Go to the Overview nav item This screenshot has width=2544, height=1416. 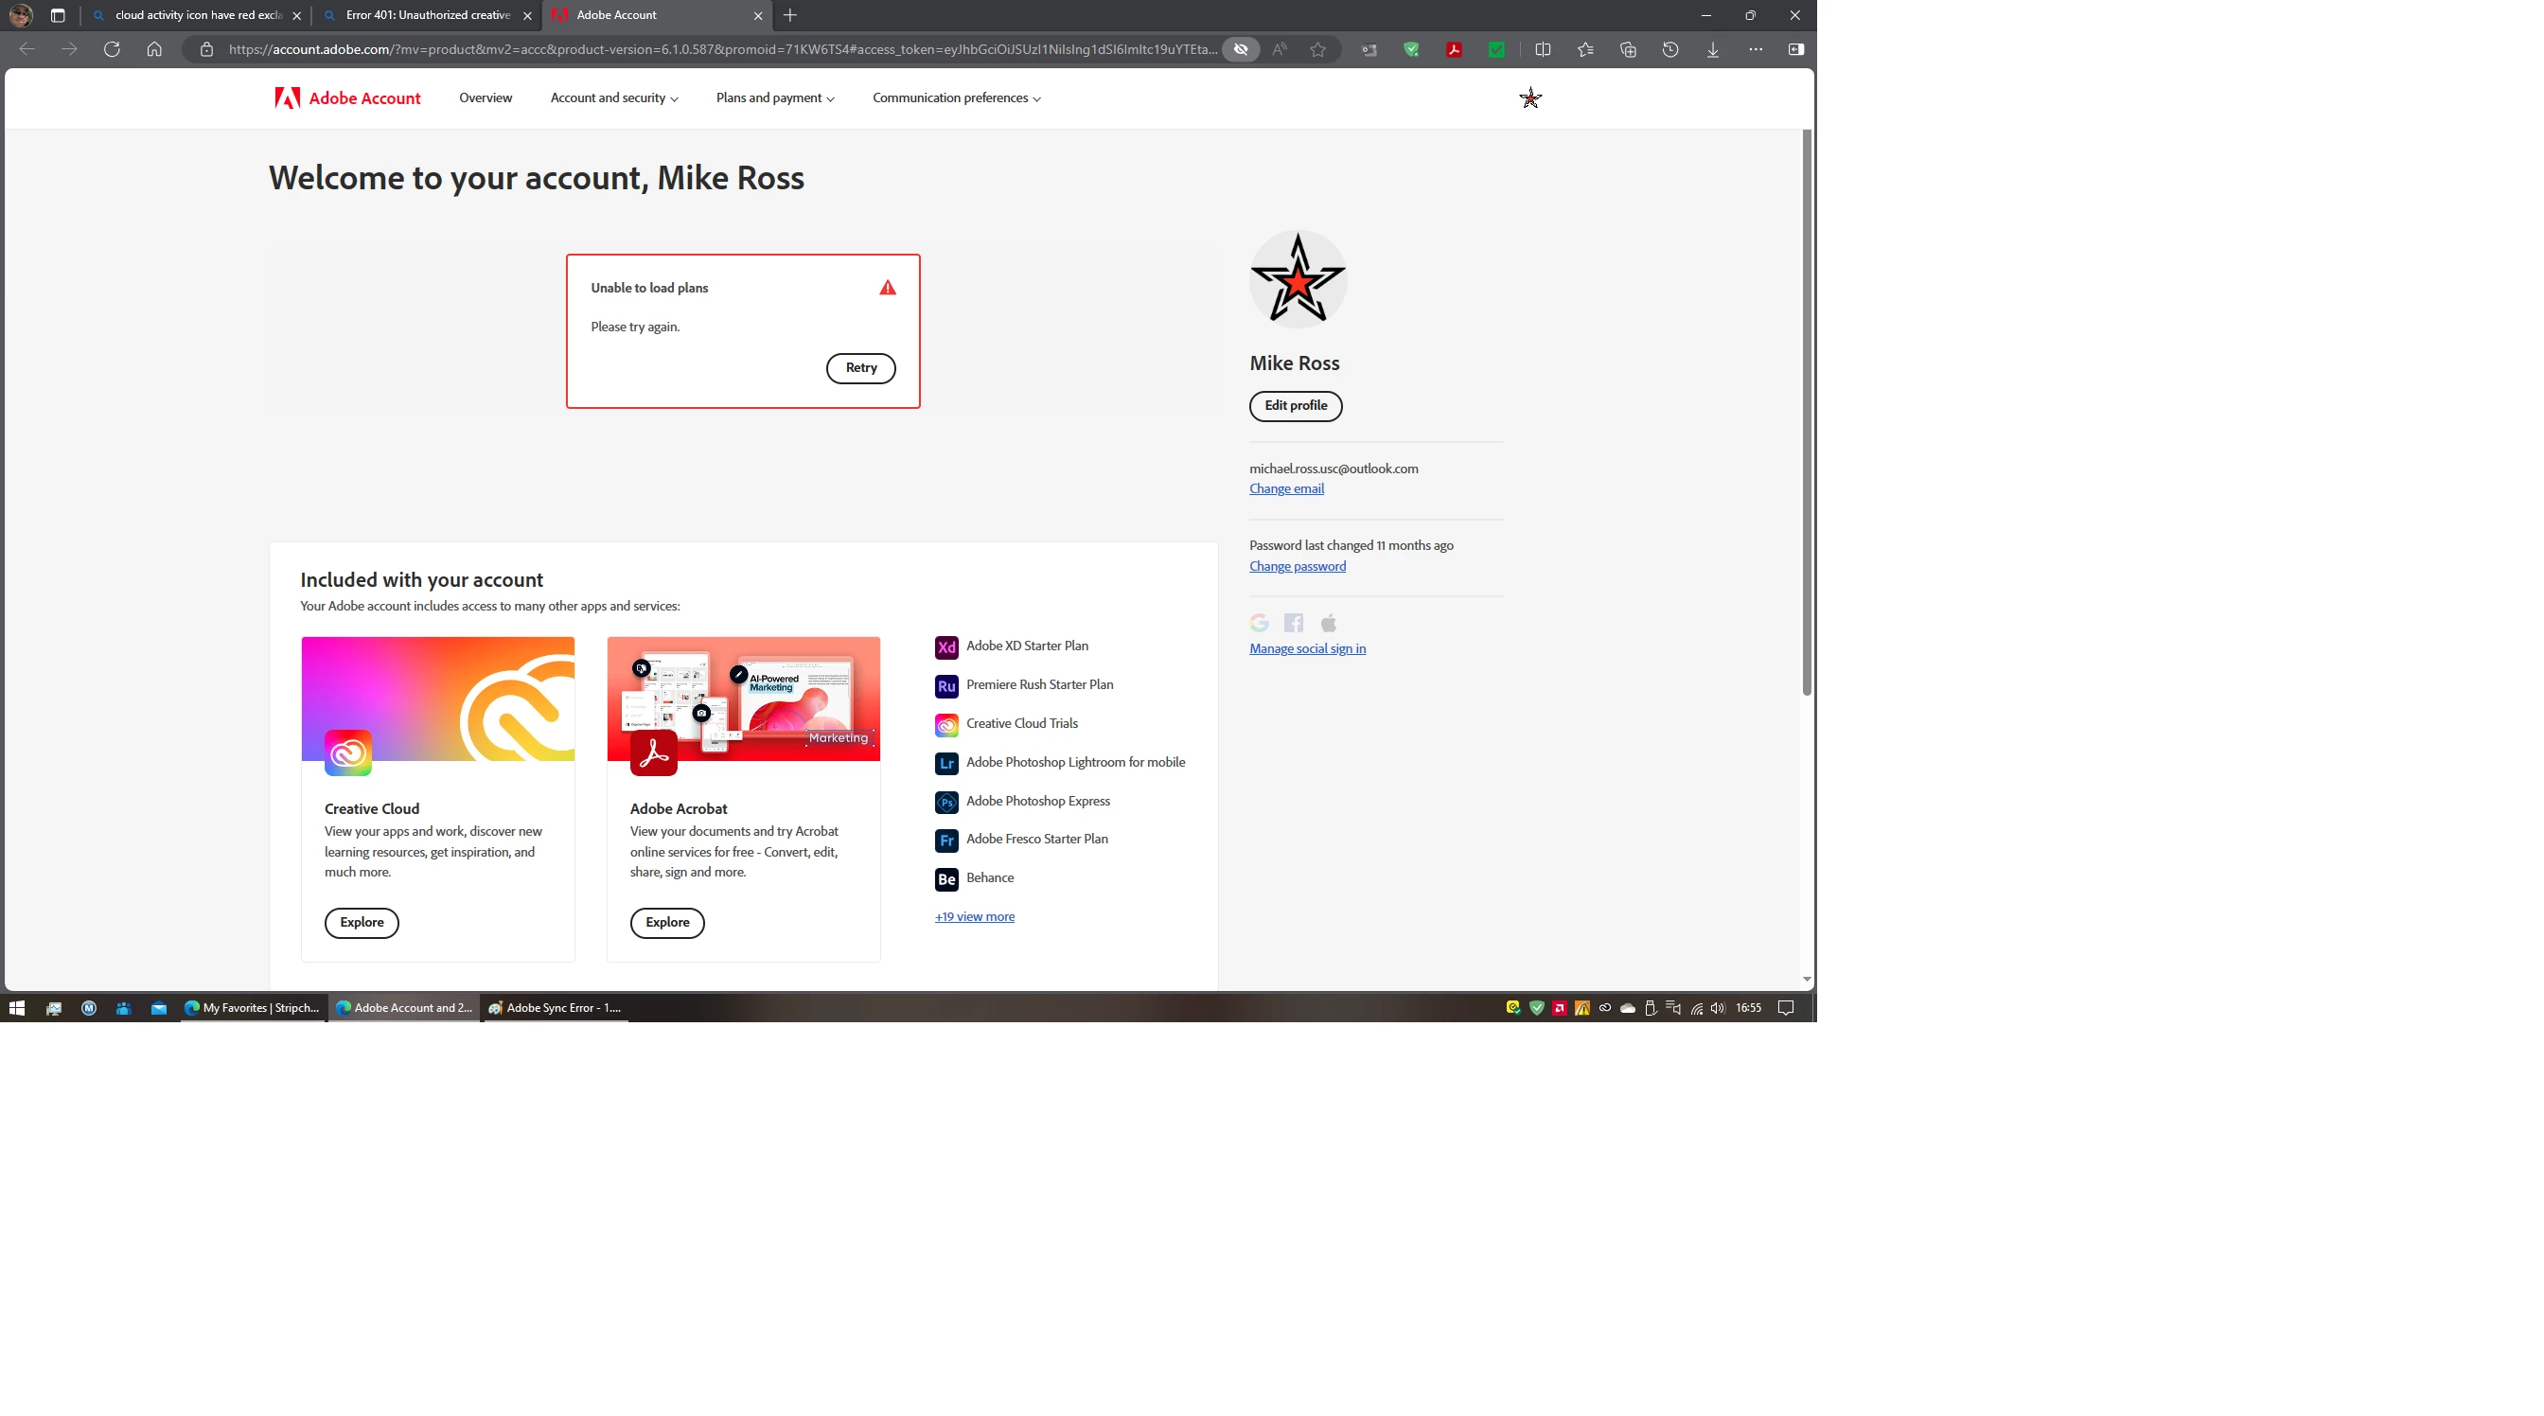click(x=485, y=97)
